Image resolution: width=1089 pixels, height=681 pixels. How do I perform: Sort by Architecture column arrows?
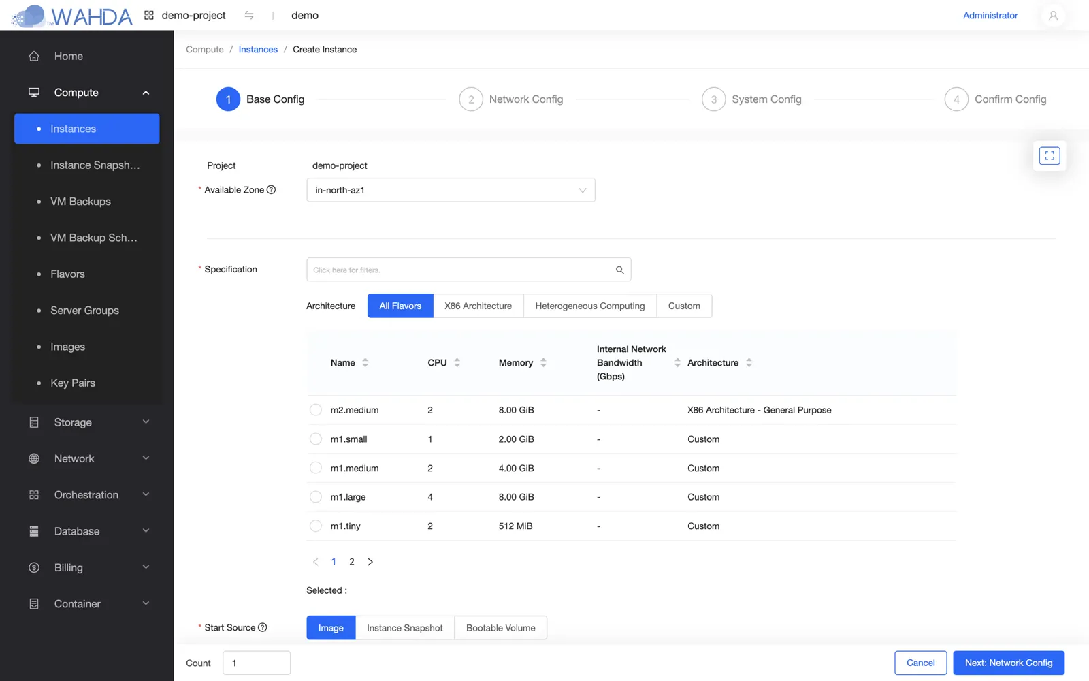point(749,362)
